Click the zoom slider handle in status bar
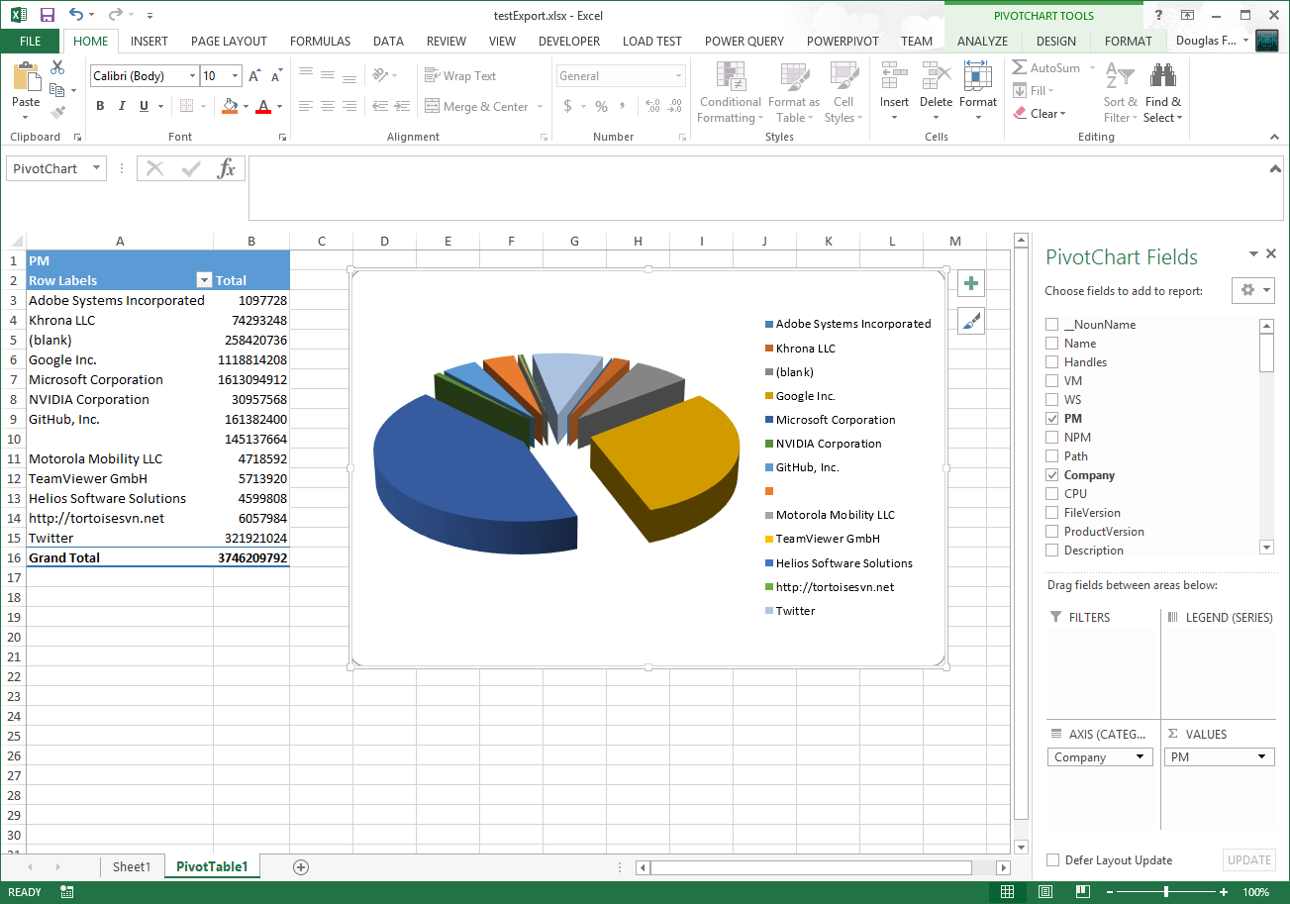1290x904 pixels. tap(1166, 892)
